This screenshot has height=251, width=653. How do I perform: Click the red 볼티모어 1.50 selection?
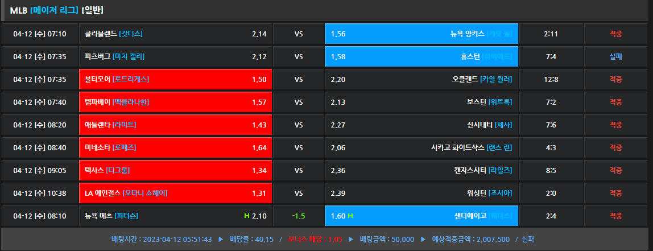click(176, 79)
